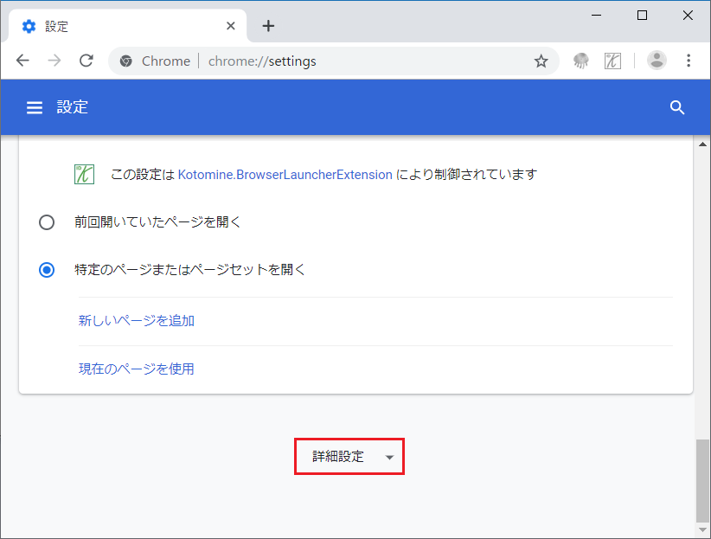The image size is (711, 539).
Task: Click the browser back arrow
Action: tap(23, 61)
